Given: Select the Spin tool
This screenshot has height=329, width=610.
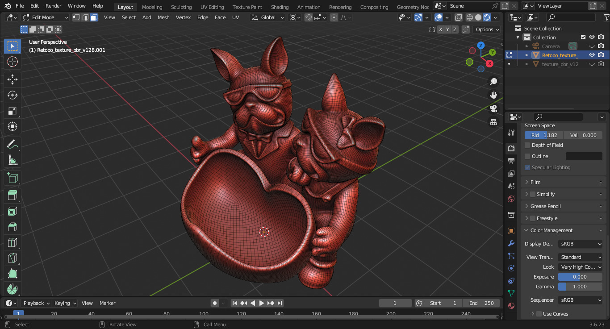Looking at the screenshot, I should (13, 289).
